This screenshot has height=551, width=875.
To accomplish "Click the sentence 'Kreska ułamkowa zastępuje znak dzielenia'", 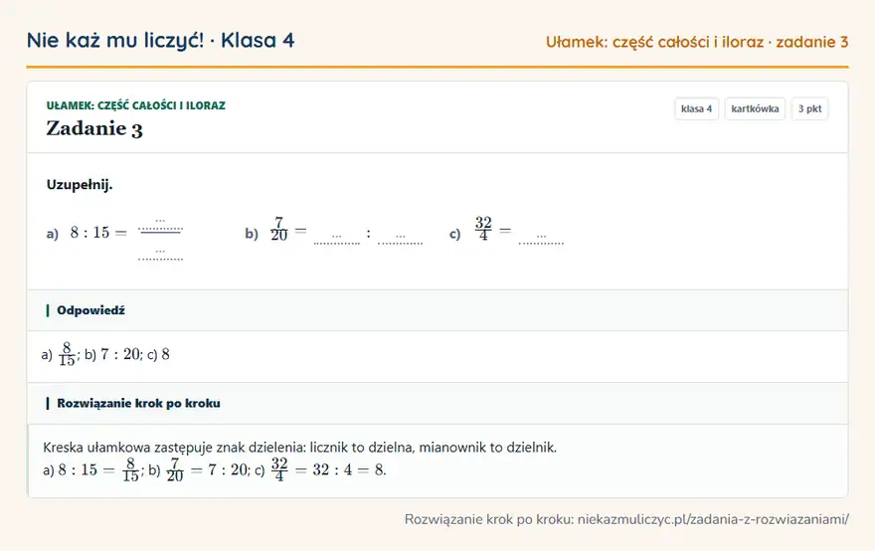I will 174,448.
